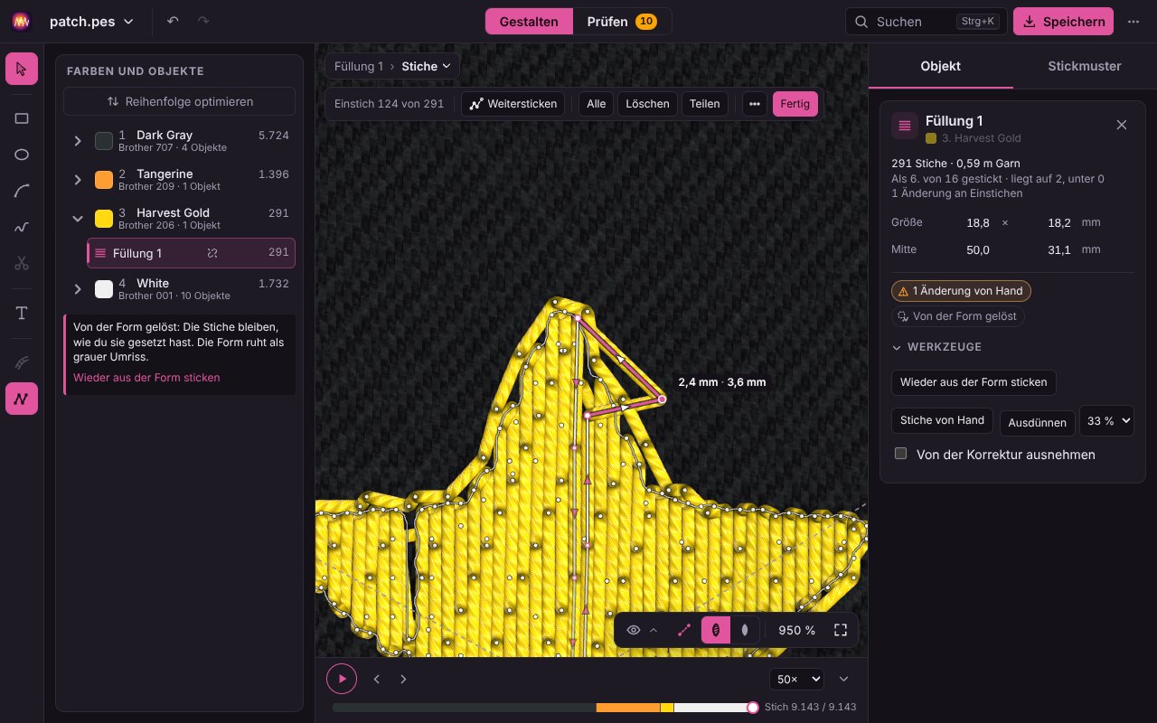
Task: Close the Füllung 1 object panel
Action: click(x=1122, y=125)
